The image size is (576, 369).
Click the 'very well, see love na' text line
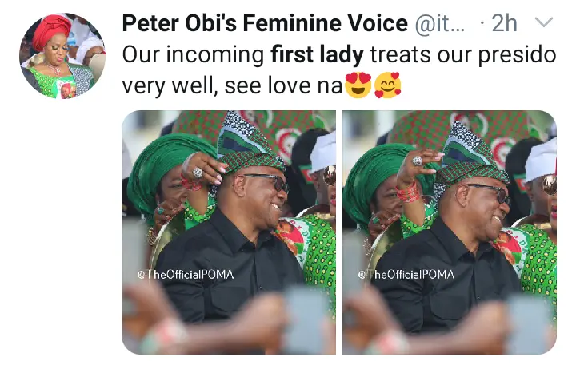(x=232, y=86)
